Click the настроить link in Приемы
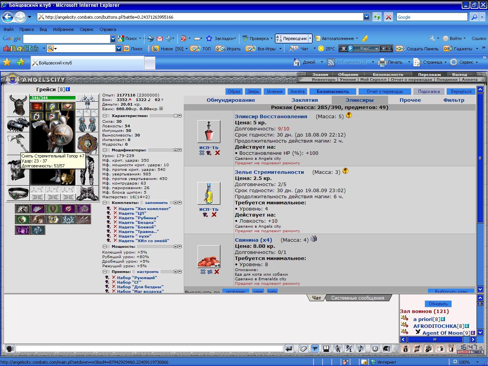 [148, 271]
